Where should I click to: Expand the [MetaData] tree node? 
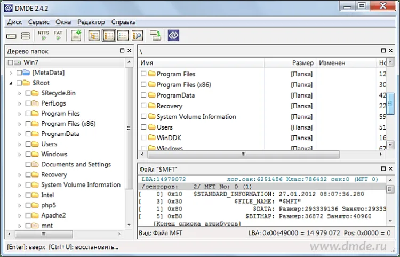coord(11,73)
